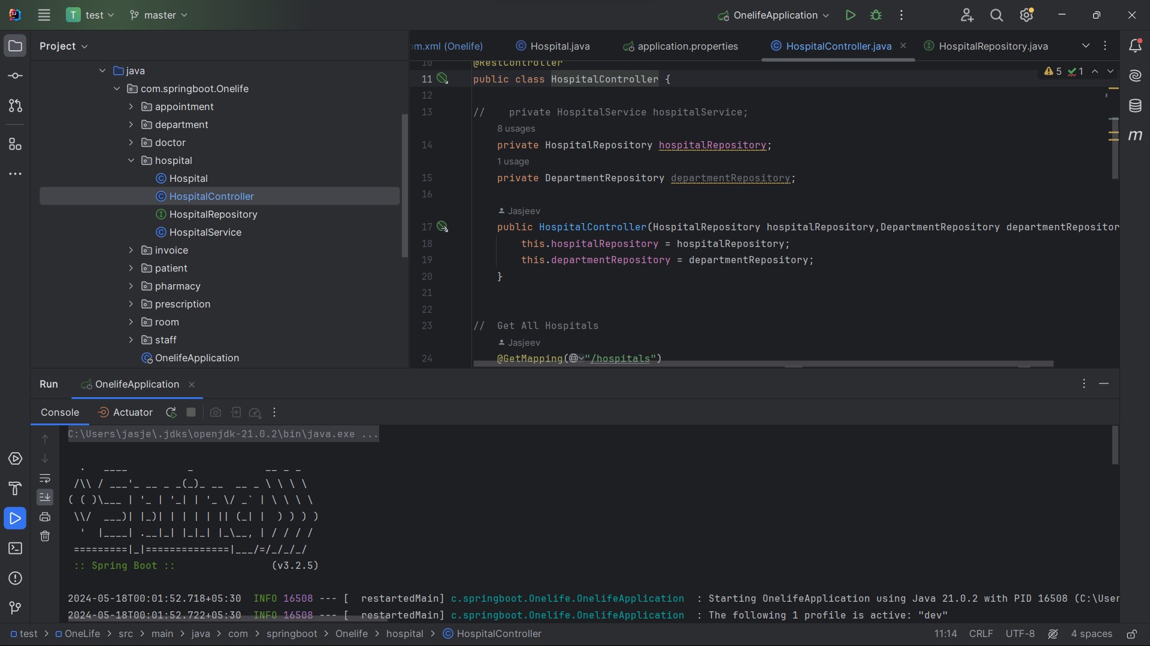Collapse the hospital package node
The image size is (1150, 646).
[x=131, y=161]
